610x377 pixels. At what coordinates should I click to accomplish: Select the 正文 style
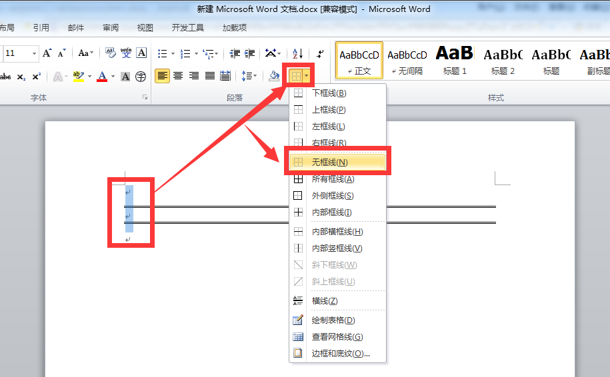coord(359,61)
